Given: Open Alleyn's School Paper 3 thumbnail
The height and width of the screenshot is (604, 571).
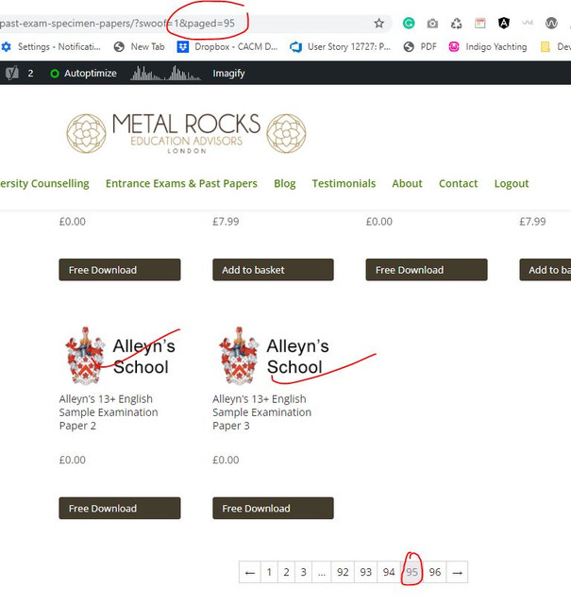Looking at the screenshot, I should point(274,356).
